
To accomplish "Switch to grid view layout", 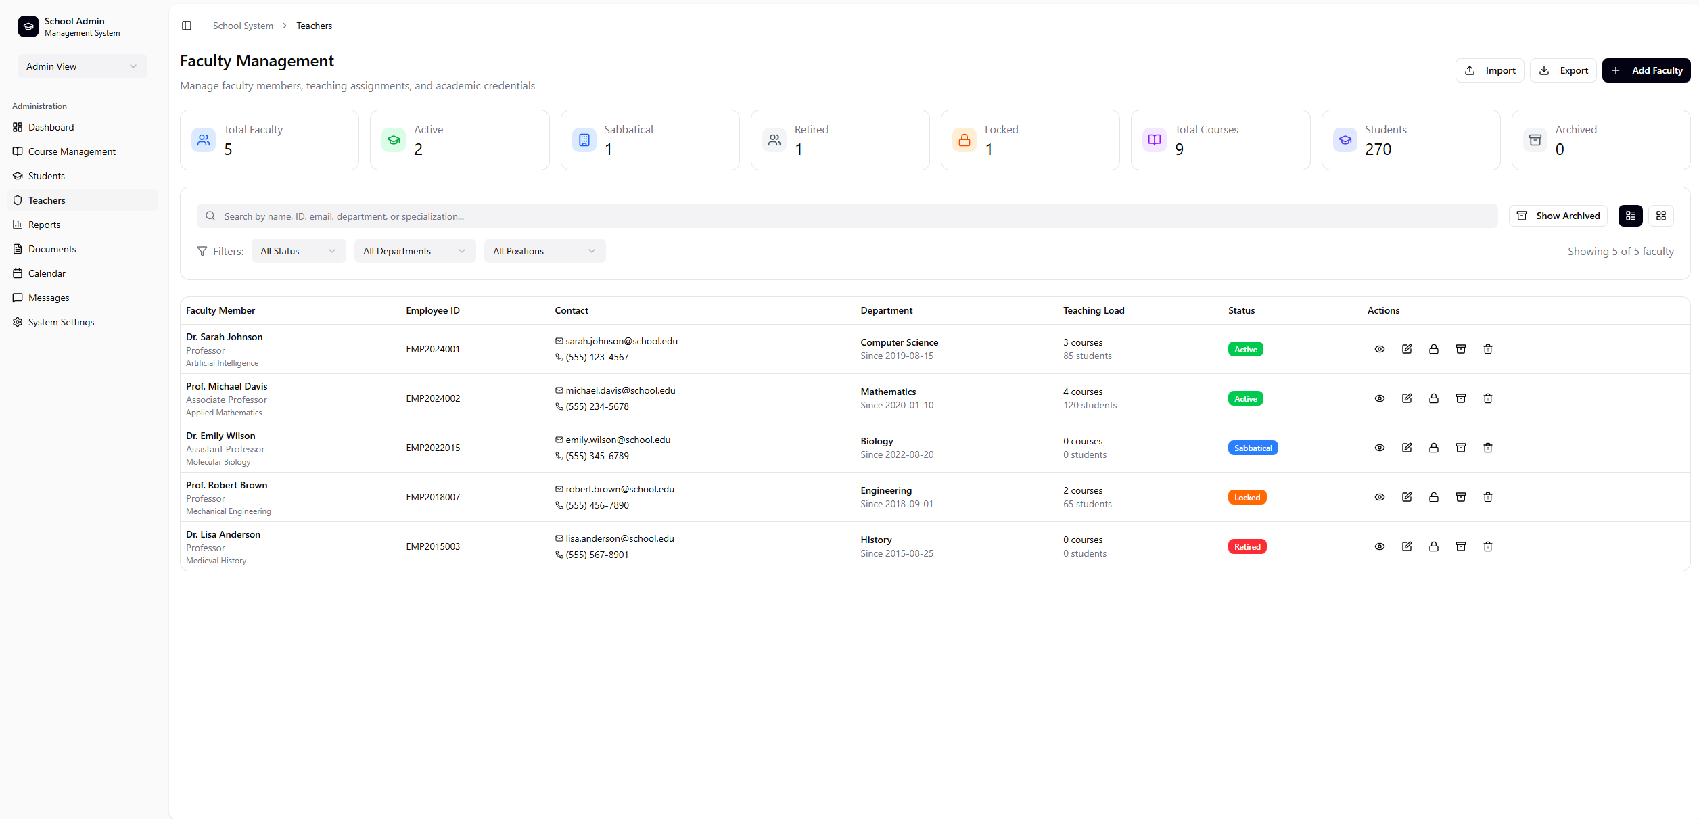I will point(1662,215).
